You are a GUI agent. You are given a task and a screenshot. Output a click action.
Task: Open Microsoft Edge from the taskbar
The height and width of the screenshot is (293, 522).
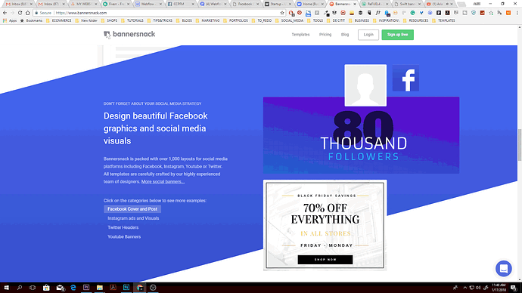tap(73, 288)
